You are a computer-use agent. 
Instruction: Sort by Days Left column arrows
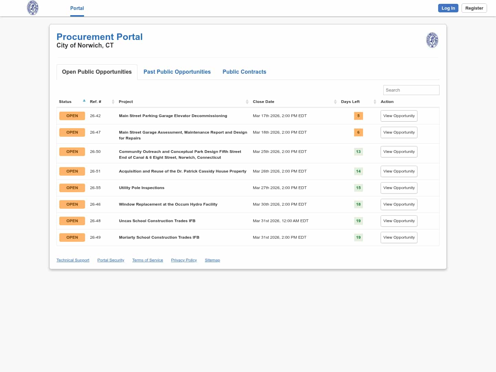pyautogui.click(x=375, y=102)
